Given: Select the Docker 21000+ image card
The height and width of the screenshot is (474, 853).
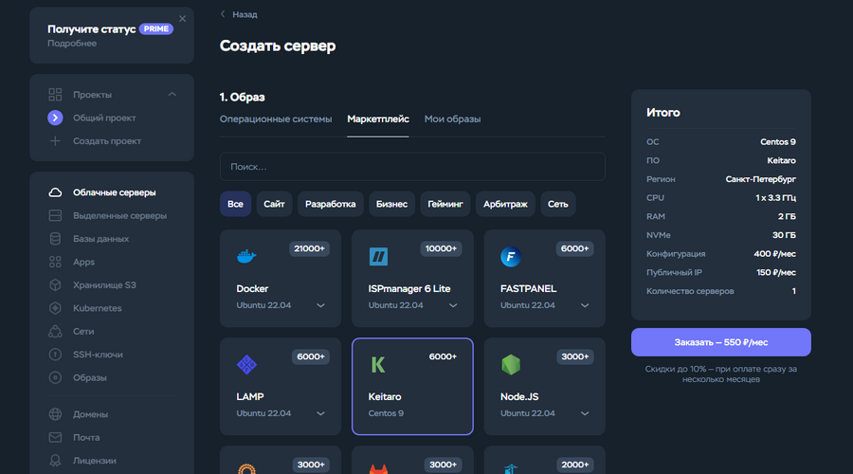Looking at the screenshot, I should tap(281, 278).
